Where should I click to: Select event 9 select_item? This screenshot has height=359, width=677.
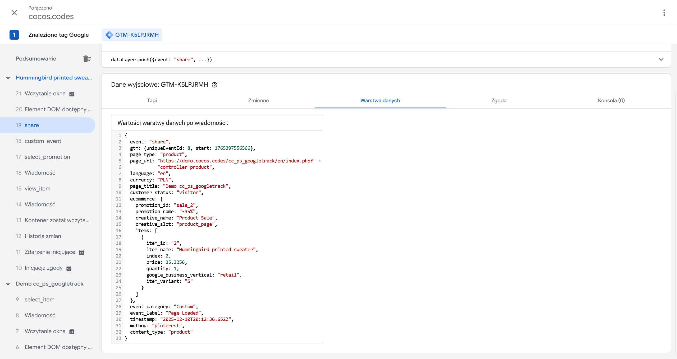(39, 299)
